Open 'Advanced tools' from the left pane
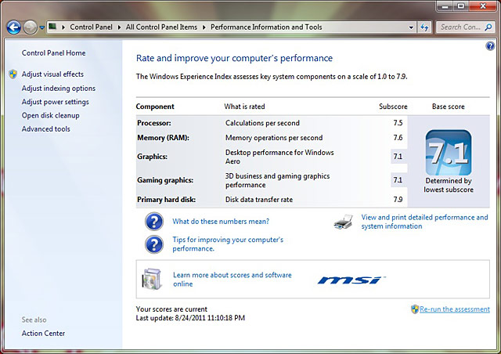The height and width of the screenshot is (354, 501). tap(45, 129)
